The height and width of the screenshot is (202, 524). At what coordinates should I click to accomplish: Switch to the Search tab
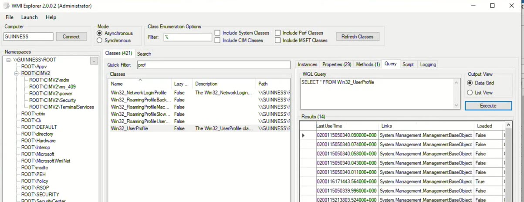pos(144,54)
